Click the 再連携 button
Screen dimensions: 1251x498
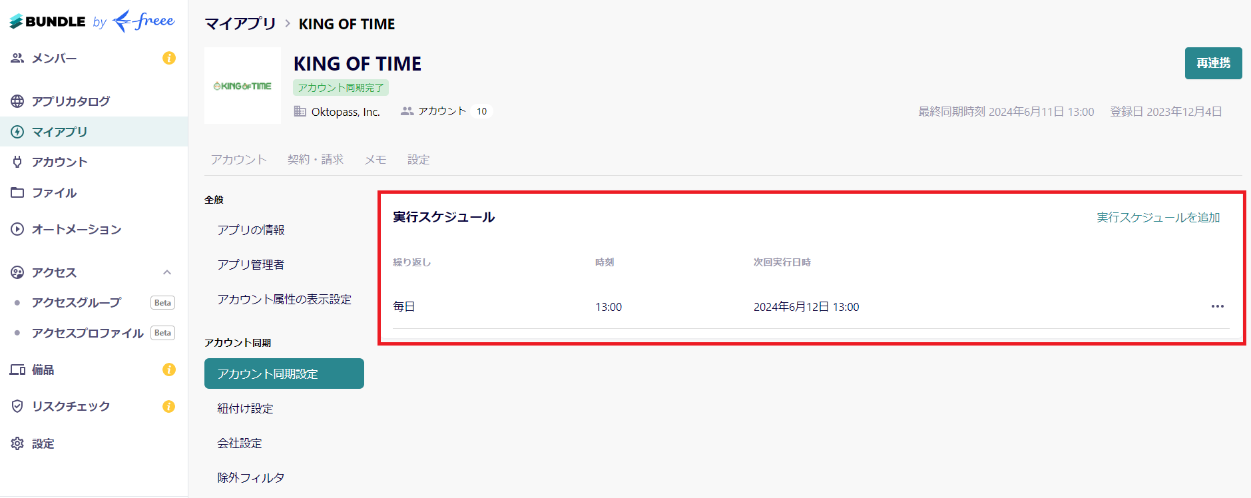coord(1213,63)
